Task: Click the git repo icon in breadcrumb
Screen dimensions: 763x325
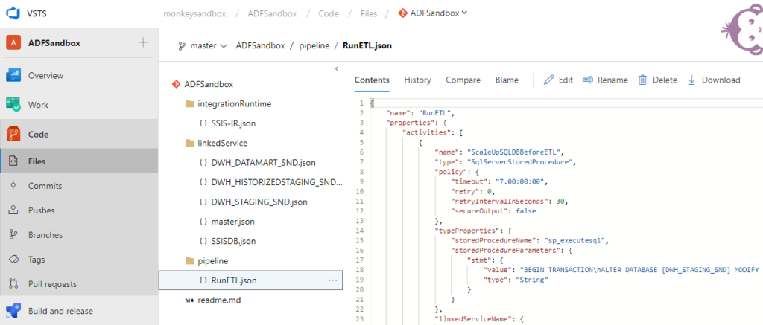Action: [402, 13]
